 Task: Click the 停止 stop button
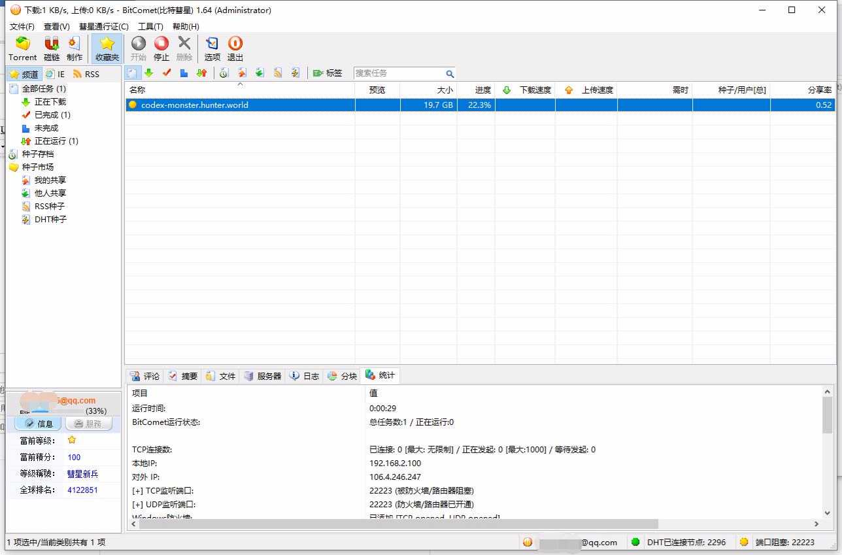tap(161, 49)
